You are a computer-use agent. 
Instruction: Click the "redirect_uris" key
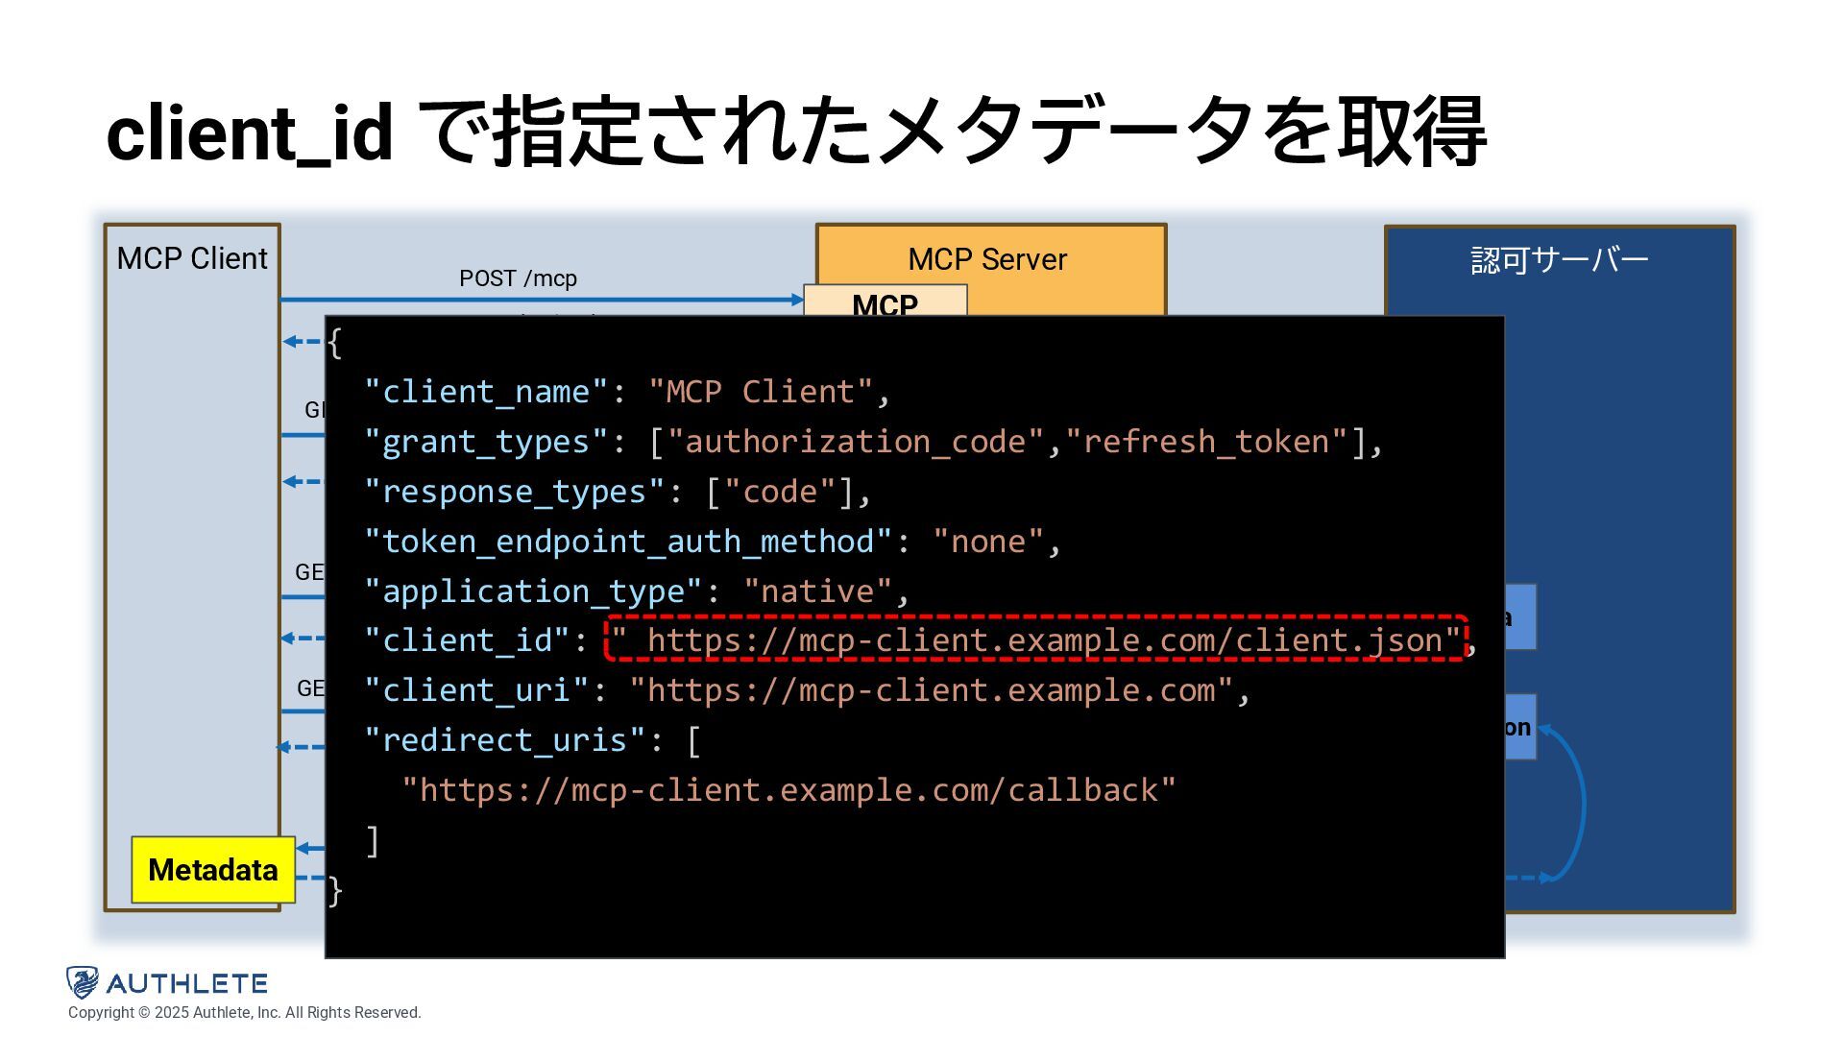[x=504, y=740]
